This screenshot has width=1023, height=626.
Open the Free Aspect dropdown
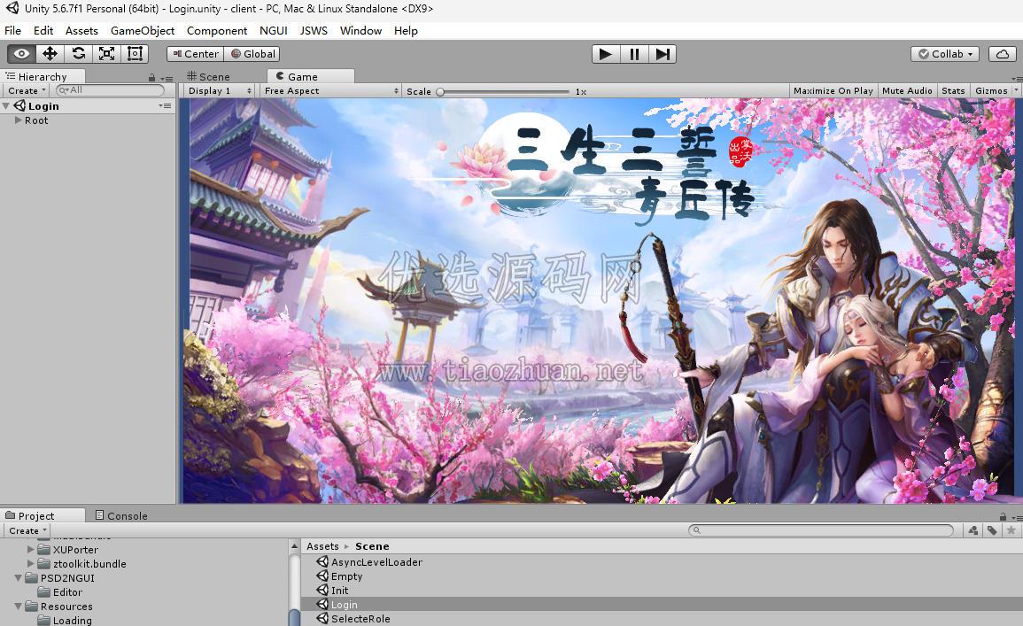pos(330,90)
